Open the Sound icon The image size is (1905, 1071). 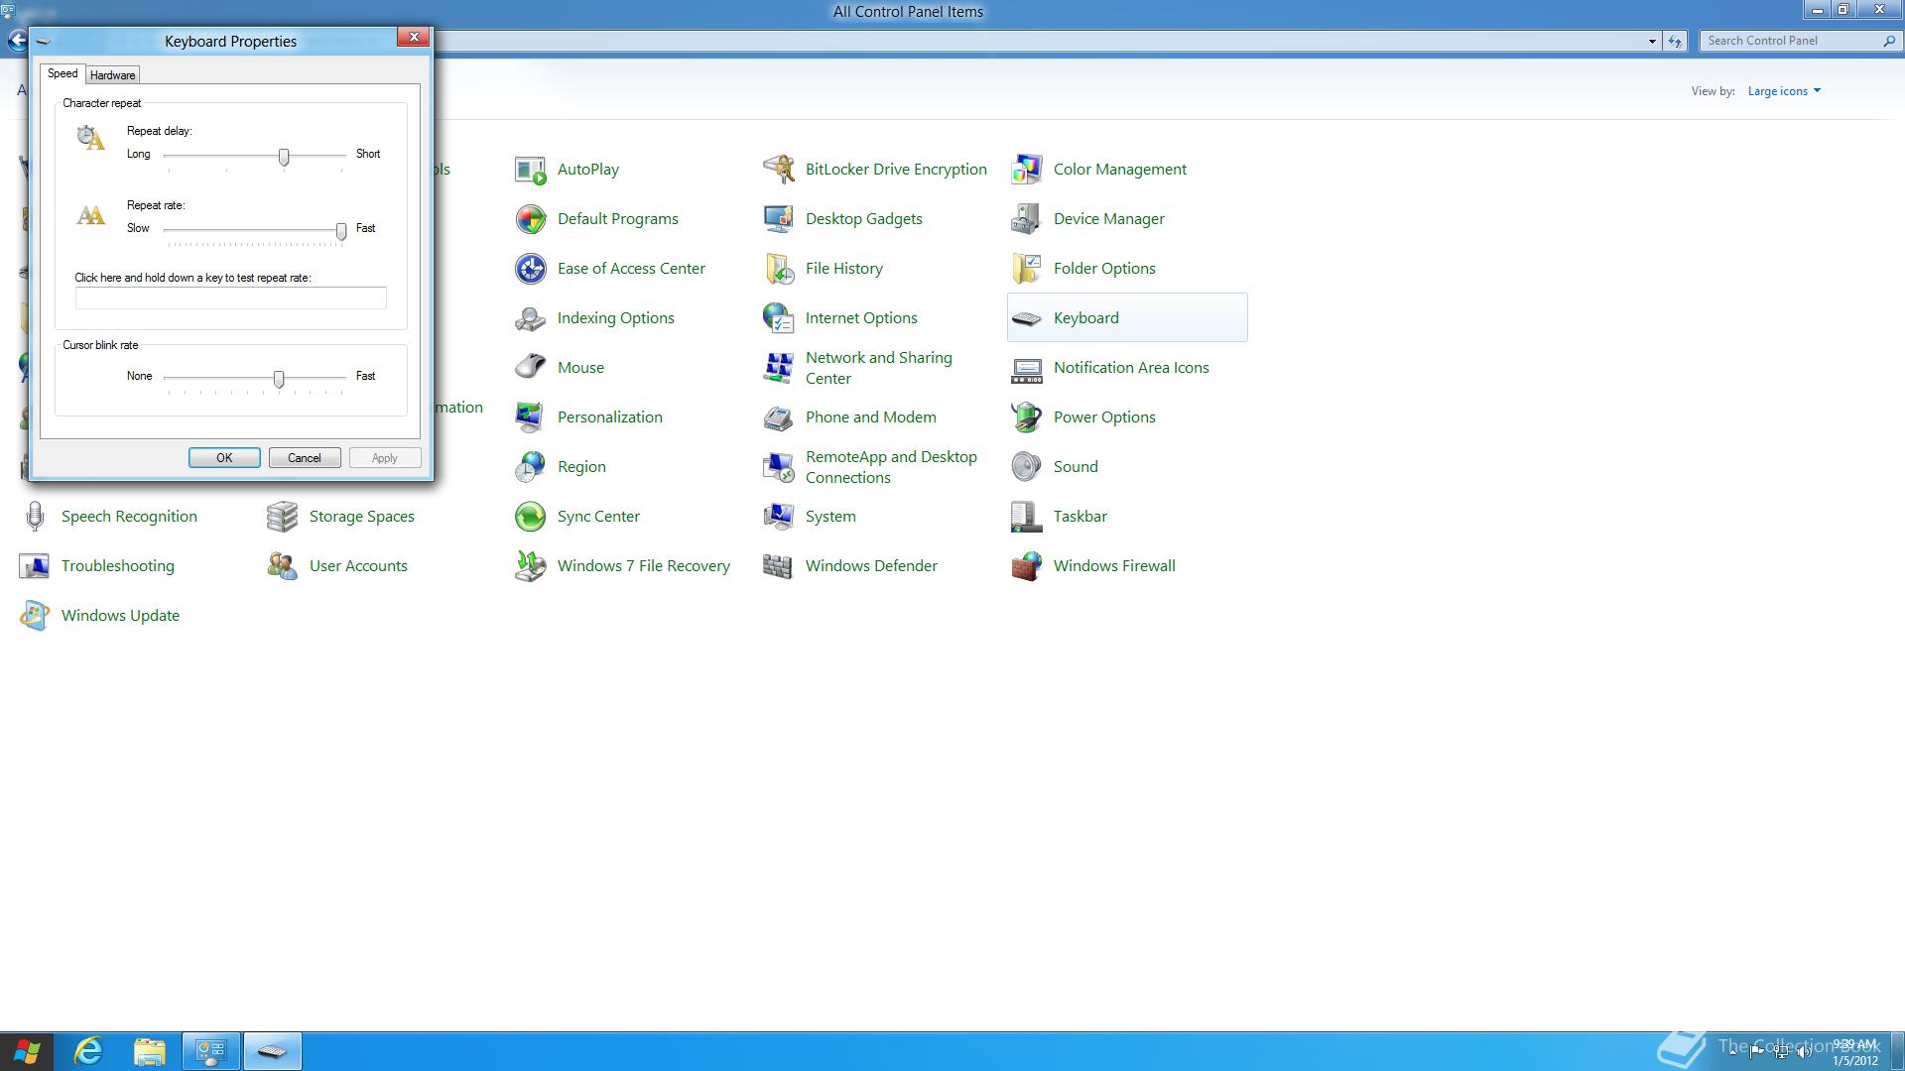click(x=1027, y=467)
